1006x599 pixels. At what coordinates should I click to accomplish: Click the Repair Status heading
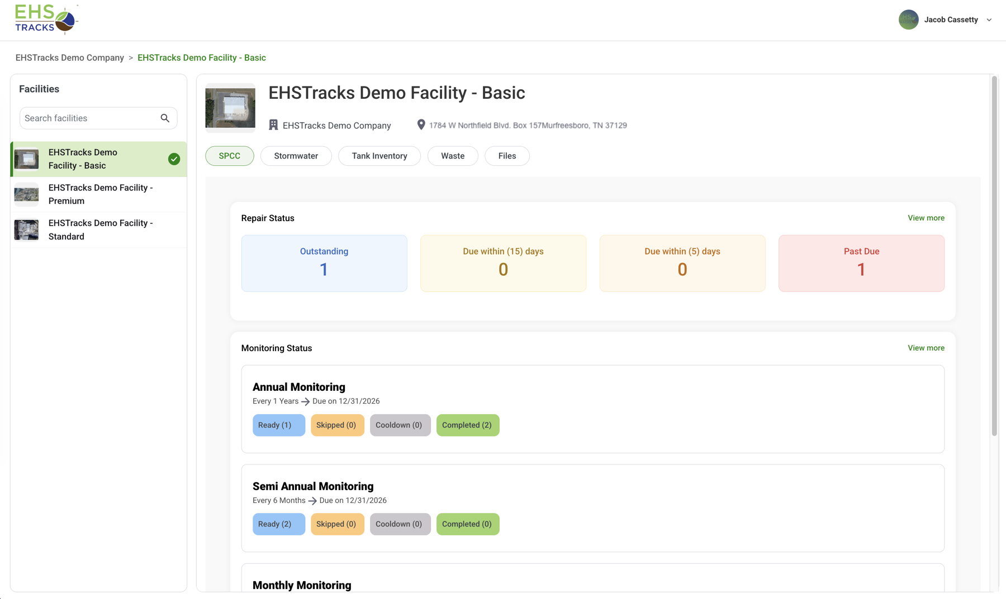[x=268, y=218]
